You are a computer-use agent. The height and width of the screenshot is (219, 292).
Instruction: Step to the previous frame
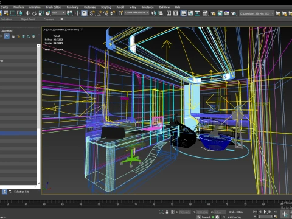click(260, 212)
